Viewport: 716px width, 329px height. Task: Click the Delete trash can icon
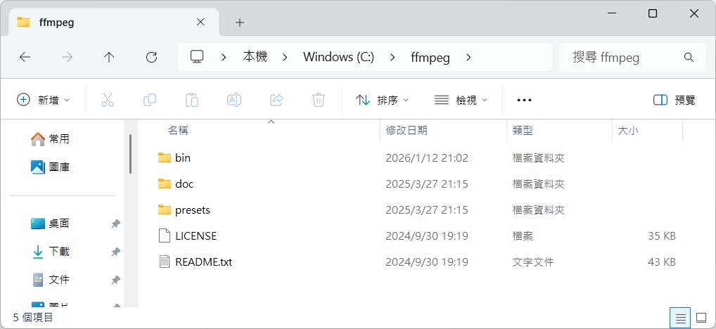[x=319, y=100]
